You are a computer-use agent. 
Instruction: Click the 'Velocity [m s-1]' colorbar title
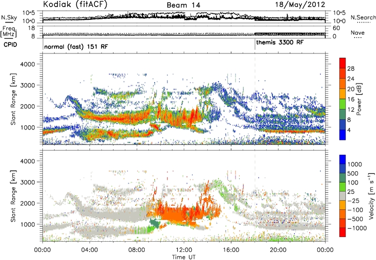coord(371,196)
